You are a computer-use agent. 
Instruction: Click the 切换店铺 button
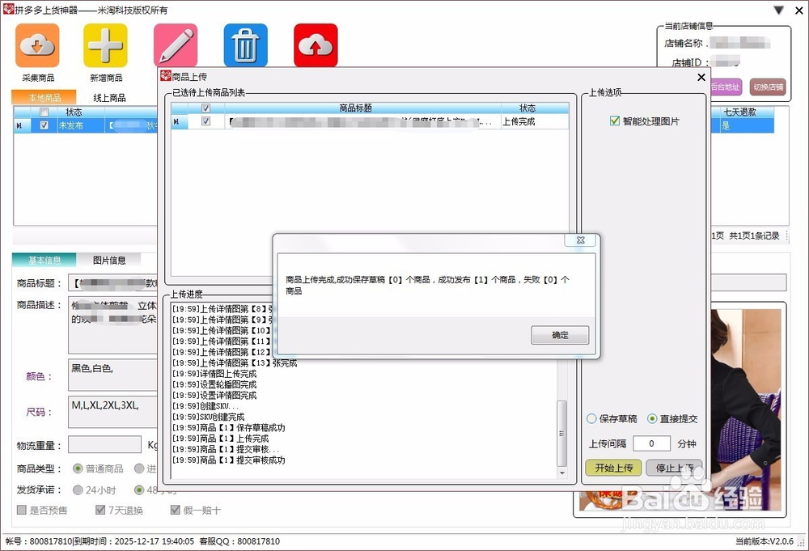click(768, 87)
